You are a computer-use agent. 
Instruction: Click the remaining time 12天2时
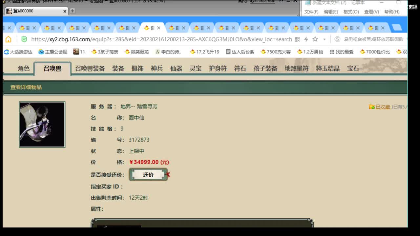point(138,198)
